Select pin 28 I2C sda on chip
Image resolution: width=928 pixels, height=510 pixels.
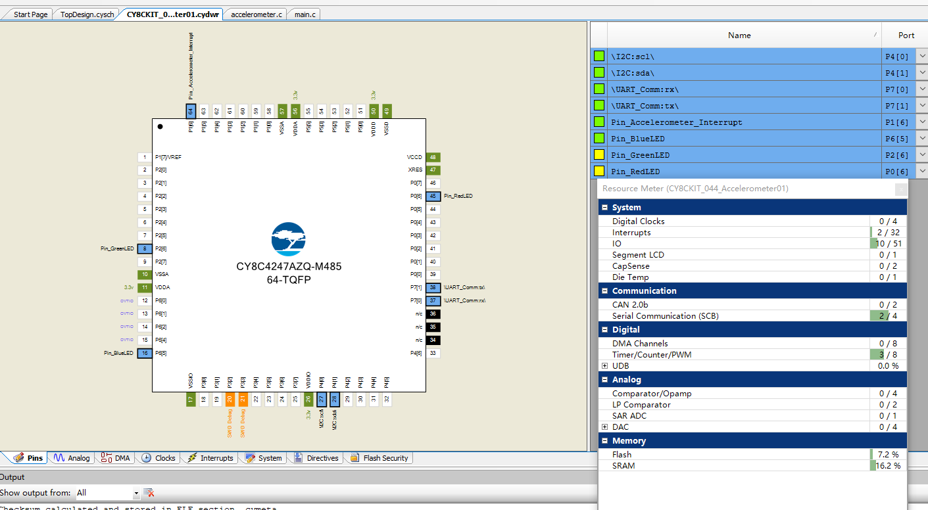(334, 400)
